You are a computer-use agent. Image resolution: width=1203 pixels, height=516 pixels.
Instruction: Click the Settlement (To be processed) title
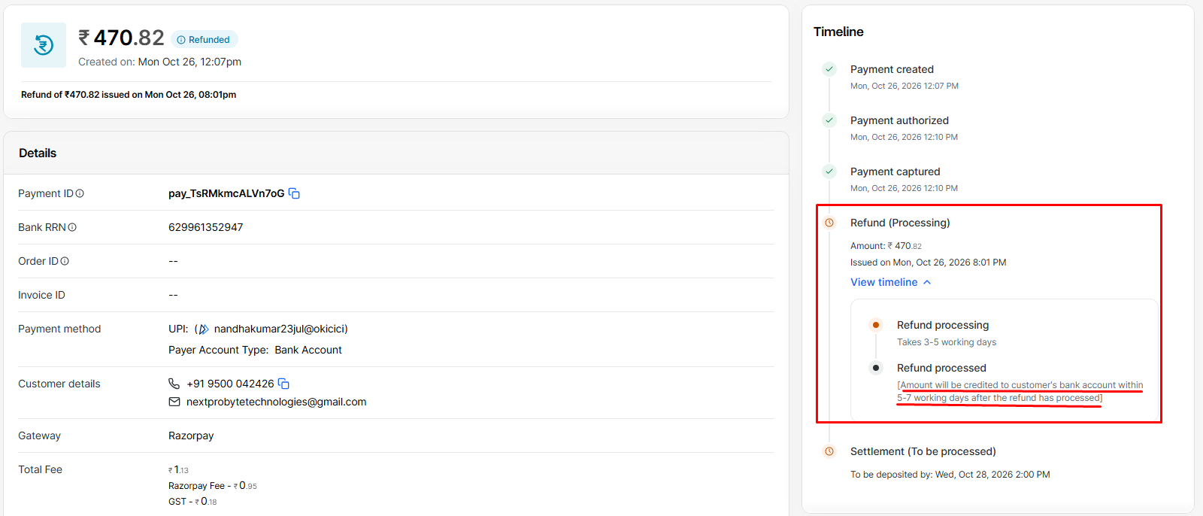click(923, 451)
